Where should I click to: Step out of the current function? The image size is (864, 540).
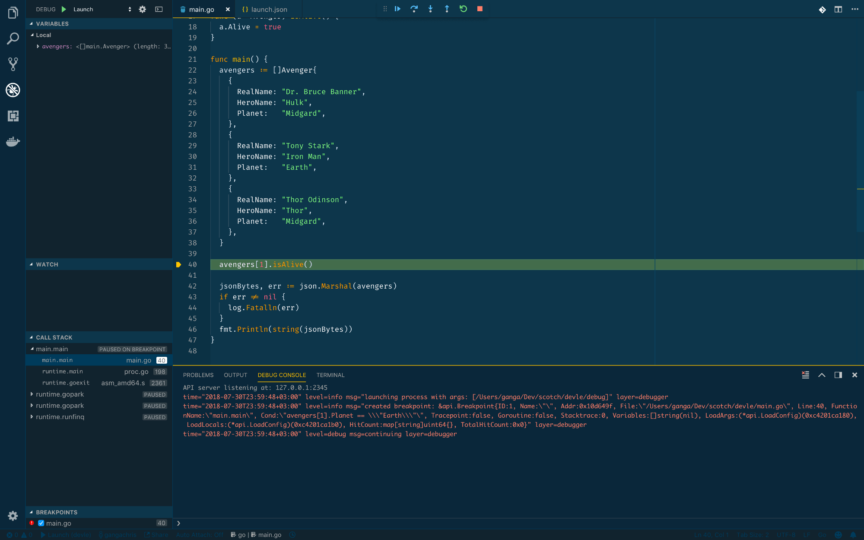click(x=447, y=9)
